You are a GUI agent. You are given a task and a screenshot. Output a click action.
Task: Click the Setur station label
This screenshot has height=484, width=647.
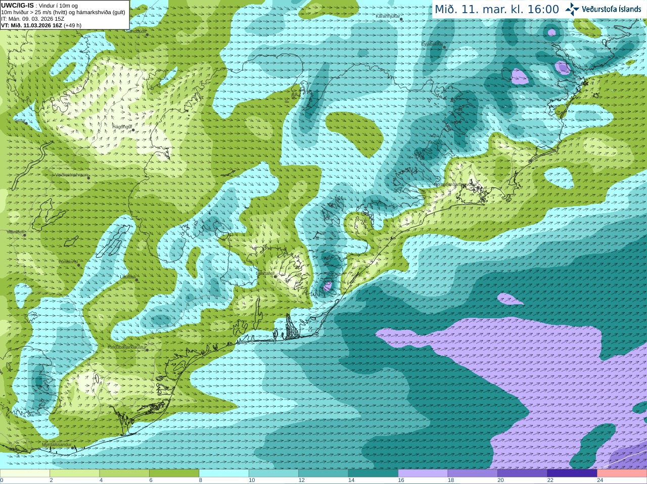click(x=19, y=121)
